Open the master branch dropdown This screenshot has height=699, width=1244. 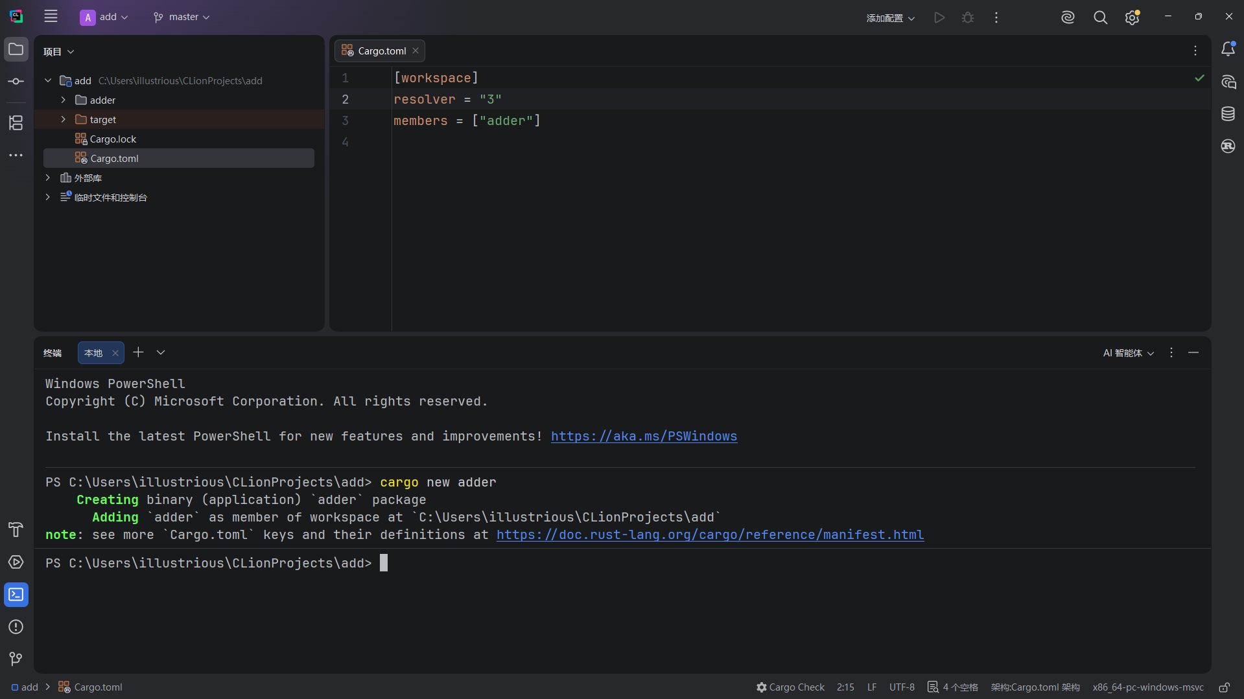click(x=182, y=17)
